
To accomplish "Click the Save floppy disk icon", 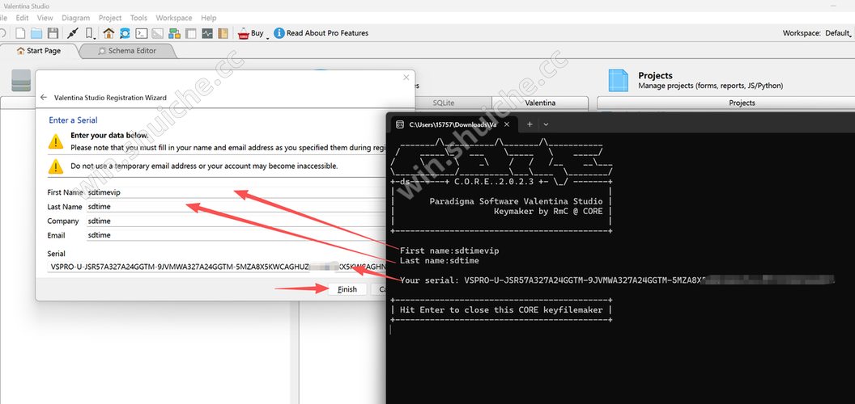I will pyautogui.click(x=52, y=33).
